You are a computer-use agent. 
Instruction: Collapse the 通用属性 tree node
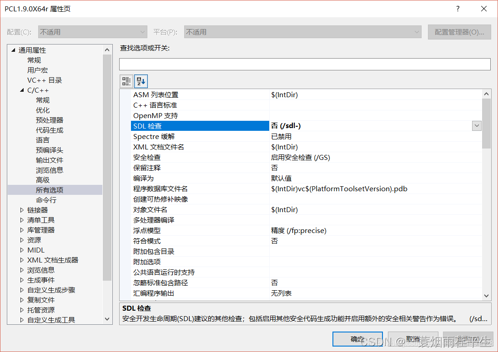(13, 50)
